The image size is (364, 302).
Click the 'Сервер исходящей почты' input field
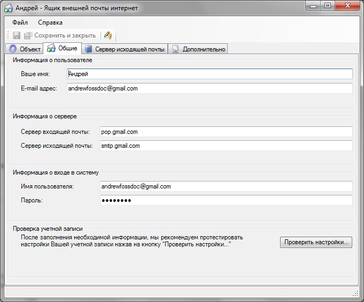pyautogui.click(x=226, y=146)
